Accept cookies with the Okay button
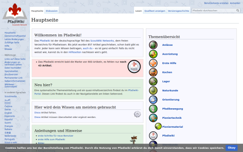 point(232,148)
